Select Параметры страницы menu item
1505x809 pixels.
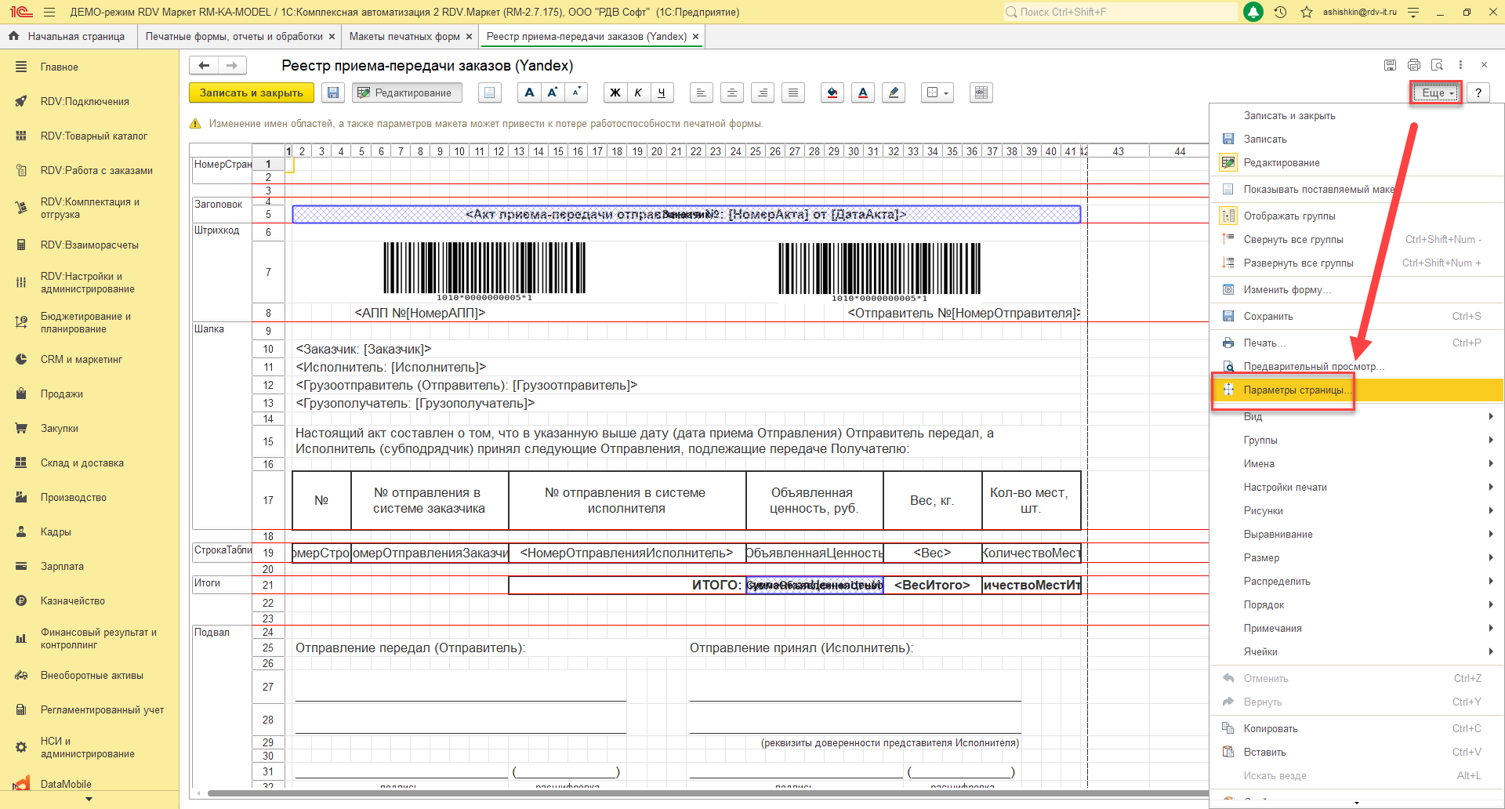pos(1293,390)
